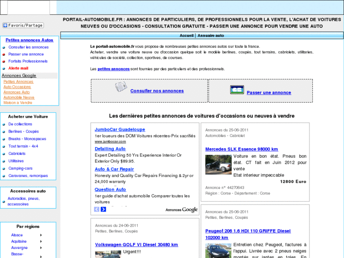Browse De collections cars category

pyautogui.click(x=20, y=125)
